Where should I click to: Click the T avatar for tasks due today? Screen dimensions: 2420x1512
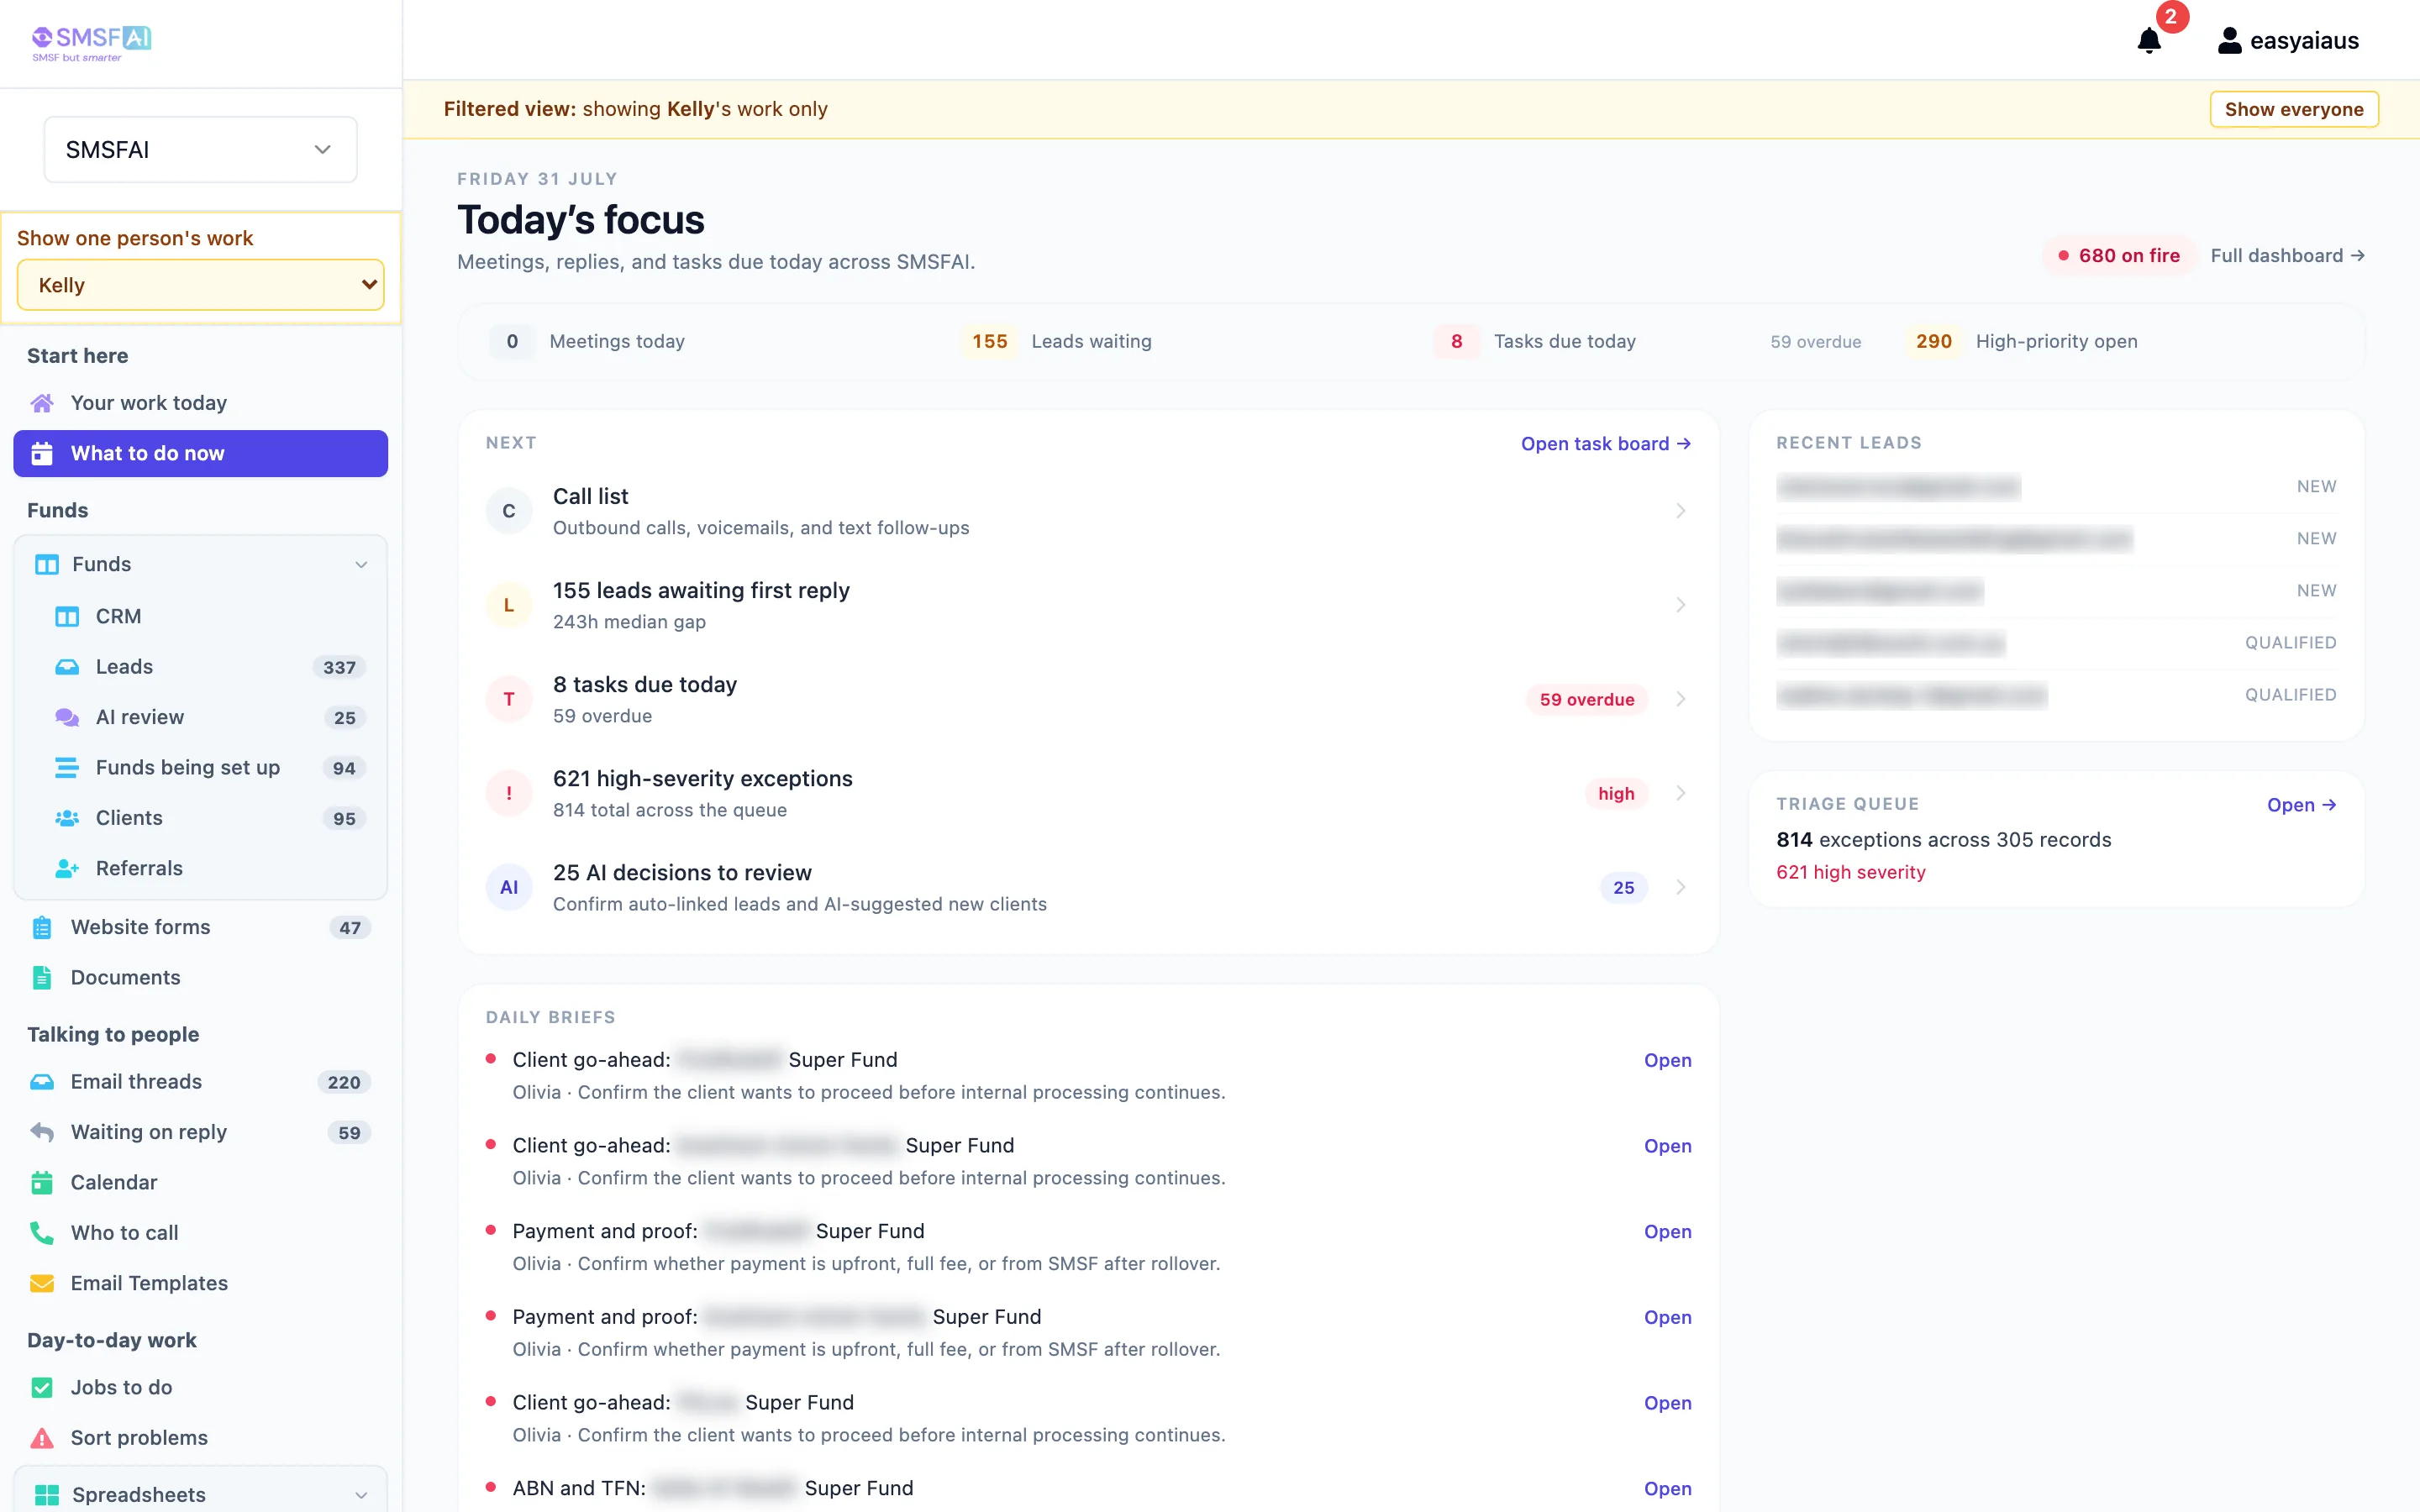pyautogui.click(x=509, y=699)
